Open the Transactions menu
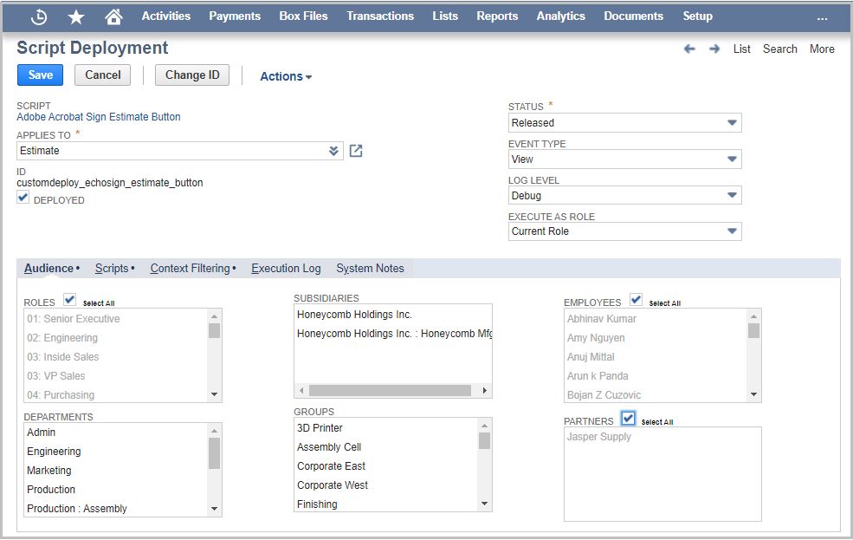This screenshot has height=540, width=853. [379, 16]
